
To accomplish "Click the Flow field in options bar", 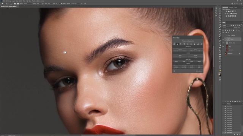I will pyautogui.click(x=49, y=3).
